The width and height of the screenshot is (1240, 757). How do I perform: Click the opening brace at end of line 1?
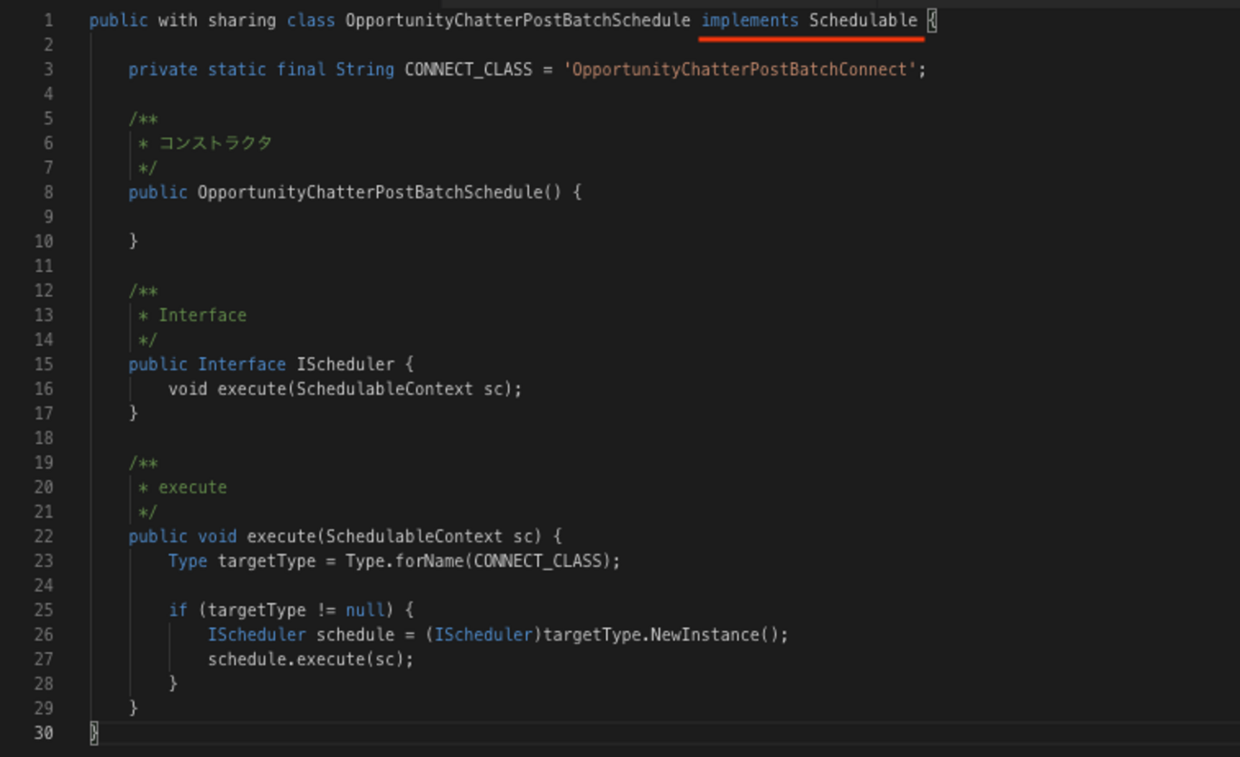click(x=933, y=20)
